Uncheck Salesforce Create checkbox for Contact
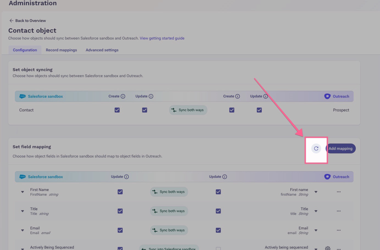This screenshot has height=250, width=380. (x=117, y=110)
